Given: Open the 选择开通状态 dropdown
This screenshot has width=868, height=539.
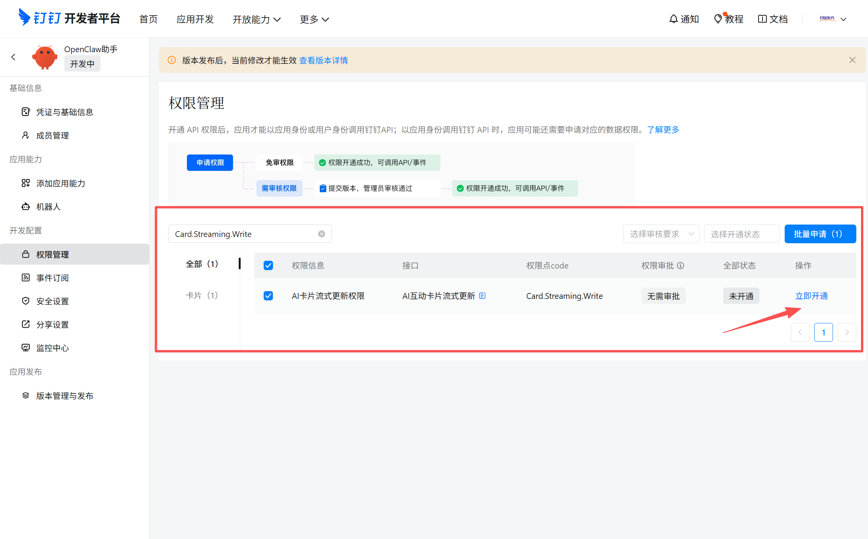Looking at the screenshot, I should tap(741, 234).
